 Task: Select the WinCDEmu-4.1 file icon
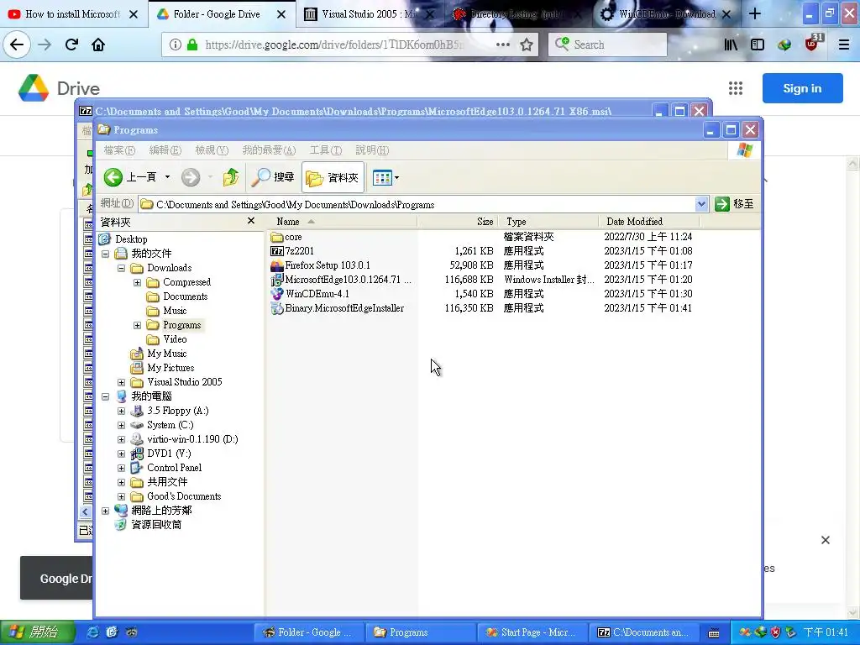[x=277, y=294]
